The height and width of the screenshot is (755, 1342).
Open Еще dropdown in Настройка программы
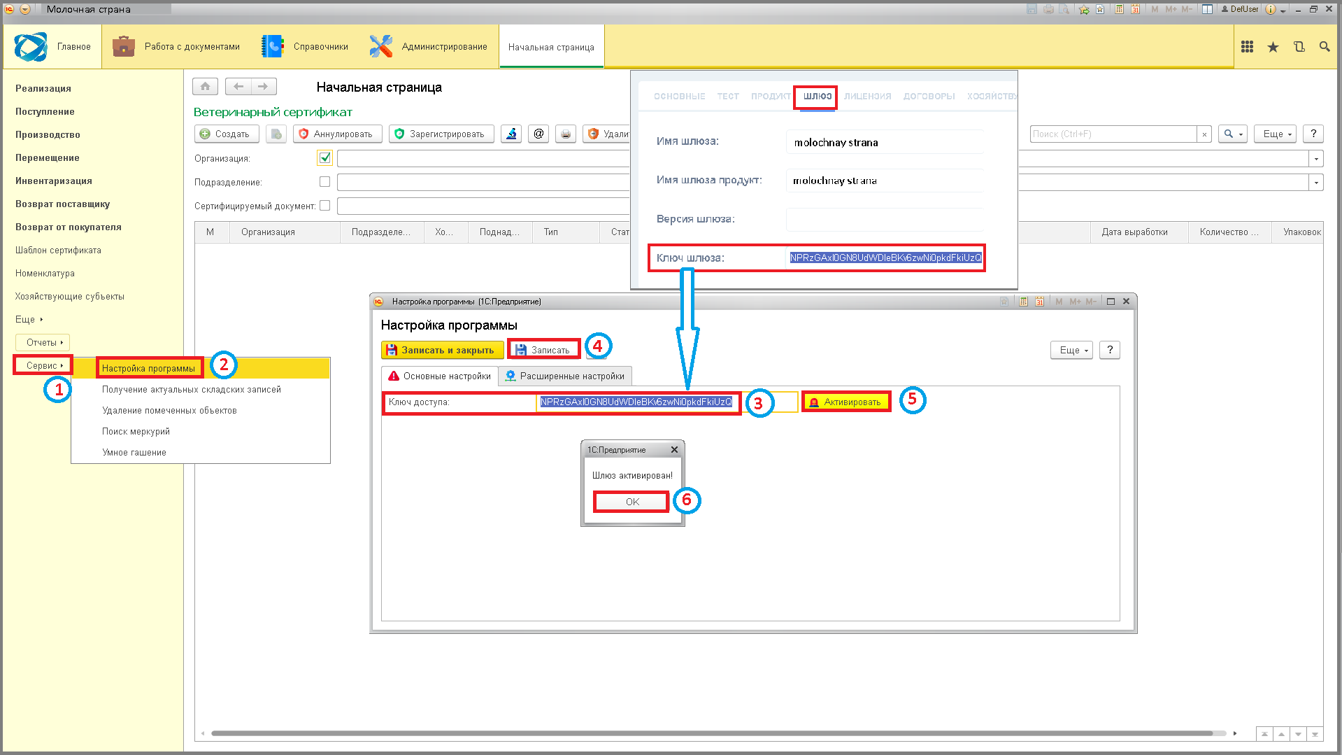1071,350
